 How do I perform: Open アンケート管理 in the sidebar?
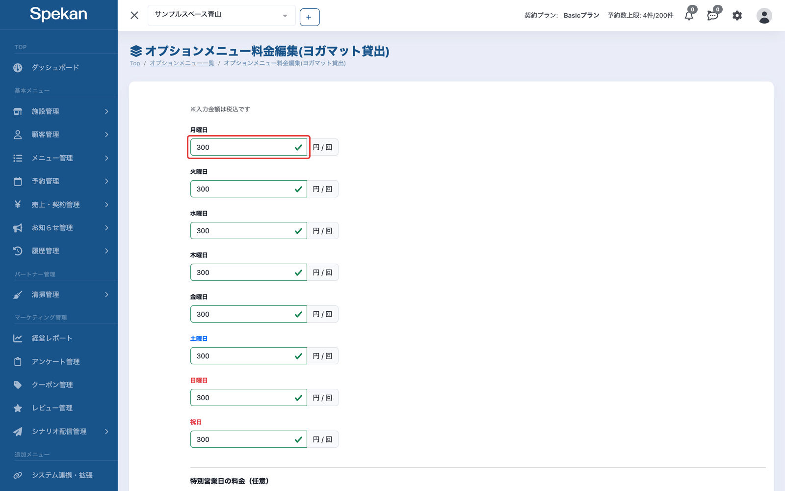click(x=59, y=362)
